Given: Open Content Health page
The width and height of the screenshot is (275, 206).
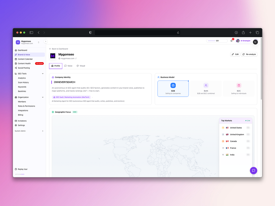Looking at the screenshot, I should tap(24, 63).
